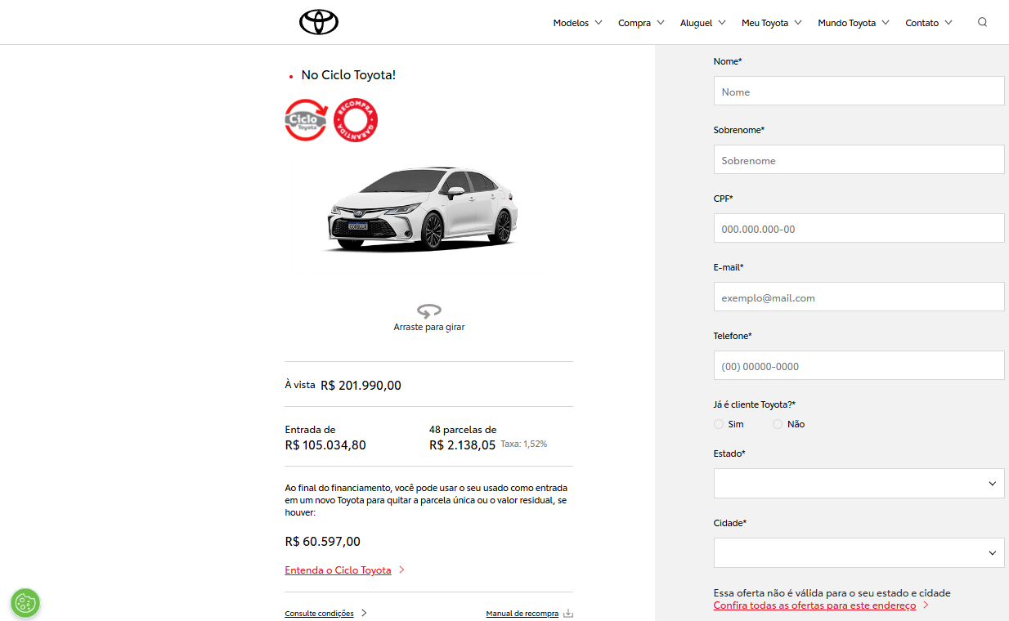1009x621 pixels.
Task: Click the CPF input field
Action: (x=859, y=229)
